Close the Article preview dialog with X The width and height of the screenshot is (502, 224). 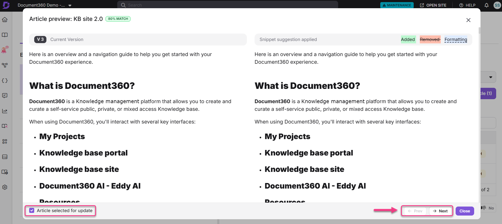coord(468,20)
